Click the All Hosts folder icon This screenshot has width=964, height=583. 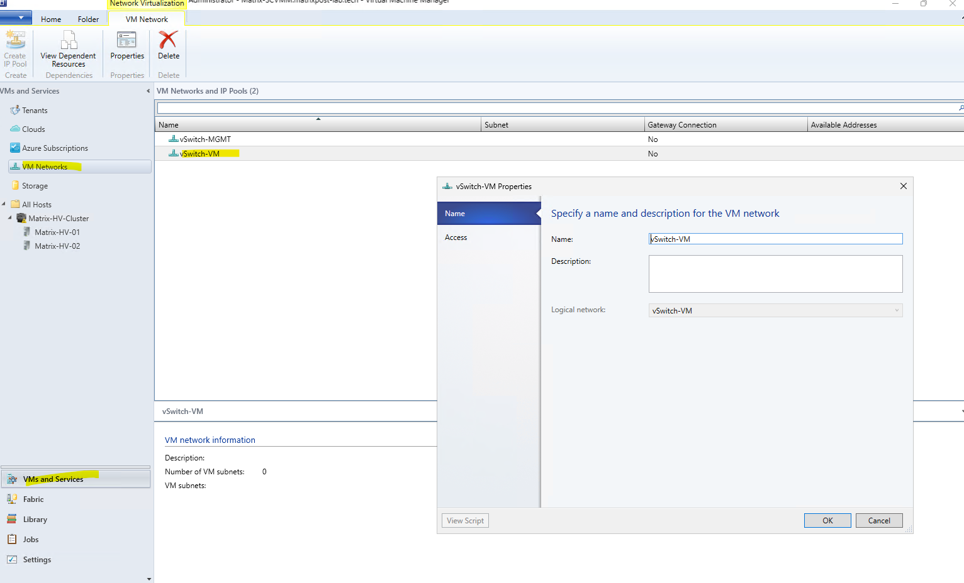click(x=16, y=204)
